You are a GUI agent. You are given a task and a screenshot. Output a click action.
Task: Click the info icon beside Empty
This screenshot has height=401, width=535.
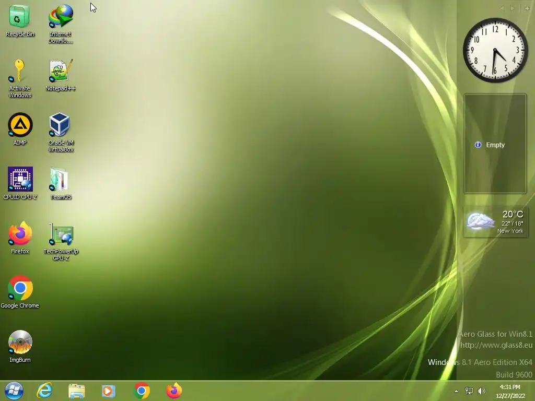pyautogui.click(x=478, y=145)
